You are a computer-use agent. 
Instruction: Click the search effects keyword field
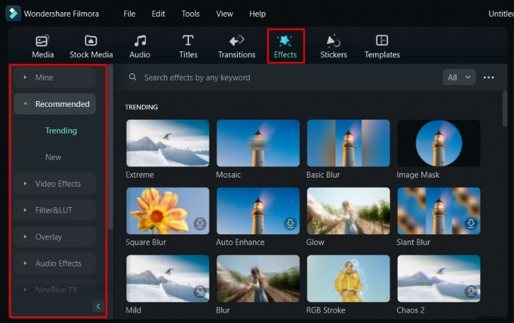tap(197, 77)
